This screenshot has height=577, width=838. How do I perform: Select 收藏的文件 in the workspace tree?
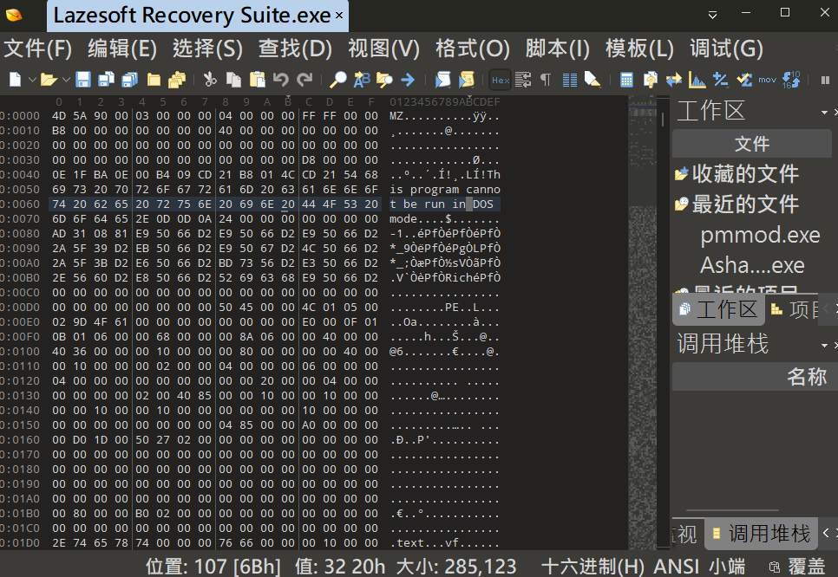[737, 174]
